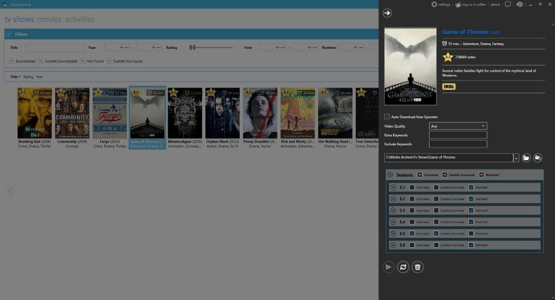Open the settings gear icon
The image size is (555, 300).
coord(434,4)
